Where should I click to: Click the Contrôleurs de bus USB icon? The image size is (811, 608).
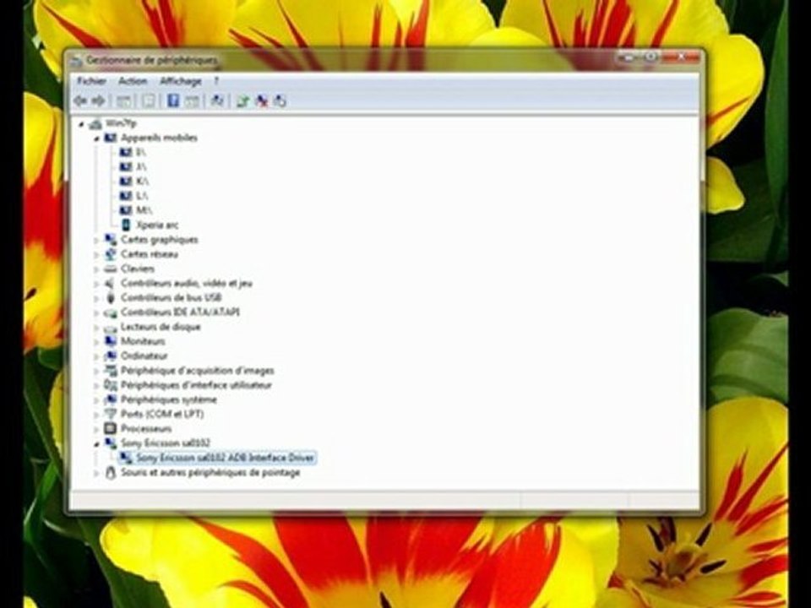pos(110,298)
